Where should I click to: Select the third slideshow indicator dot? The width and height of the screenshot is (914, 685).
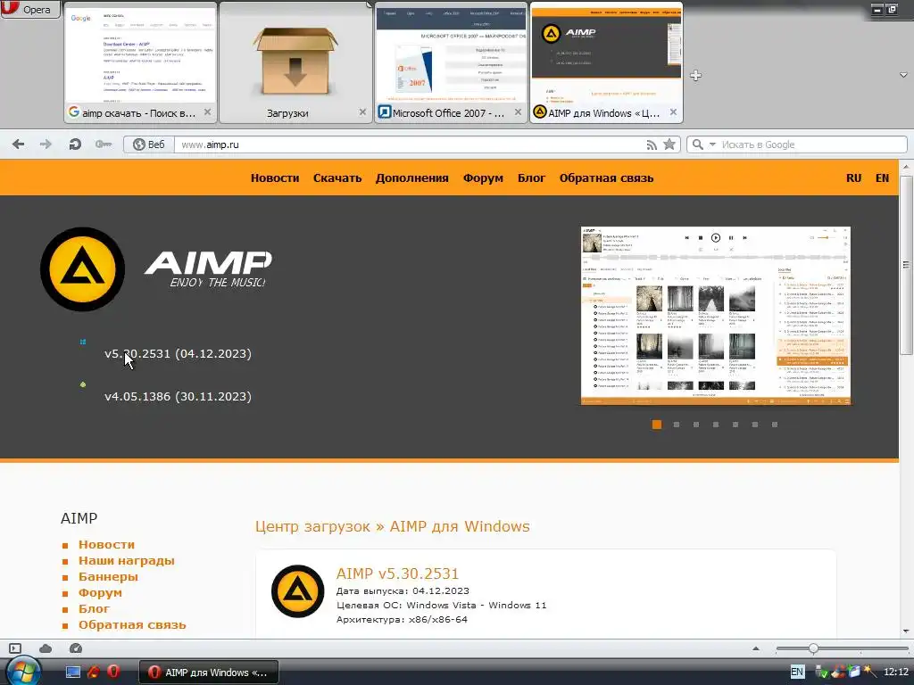coord(696,425)
